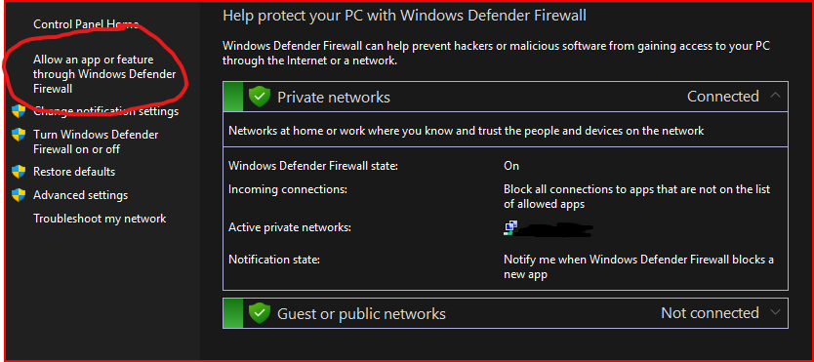
Task: Click the shield icon beside Change notification settings
Action: click(19, 111)
